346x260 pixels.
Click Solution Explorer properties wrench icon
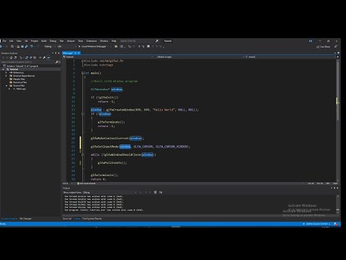[44, 58]
